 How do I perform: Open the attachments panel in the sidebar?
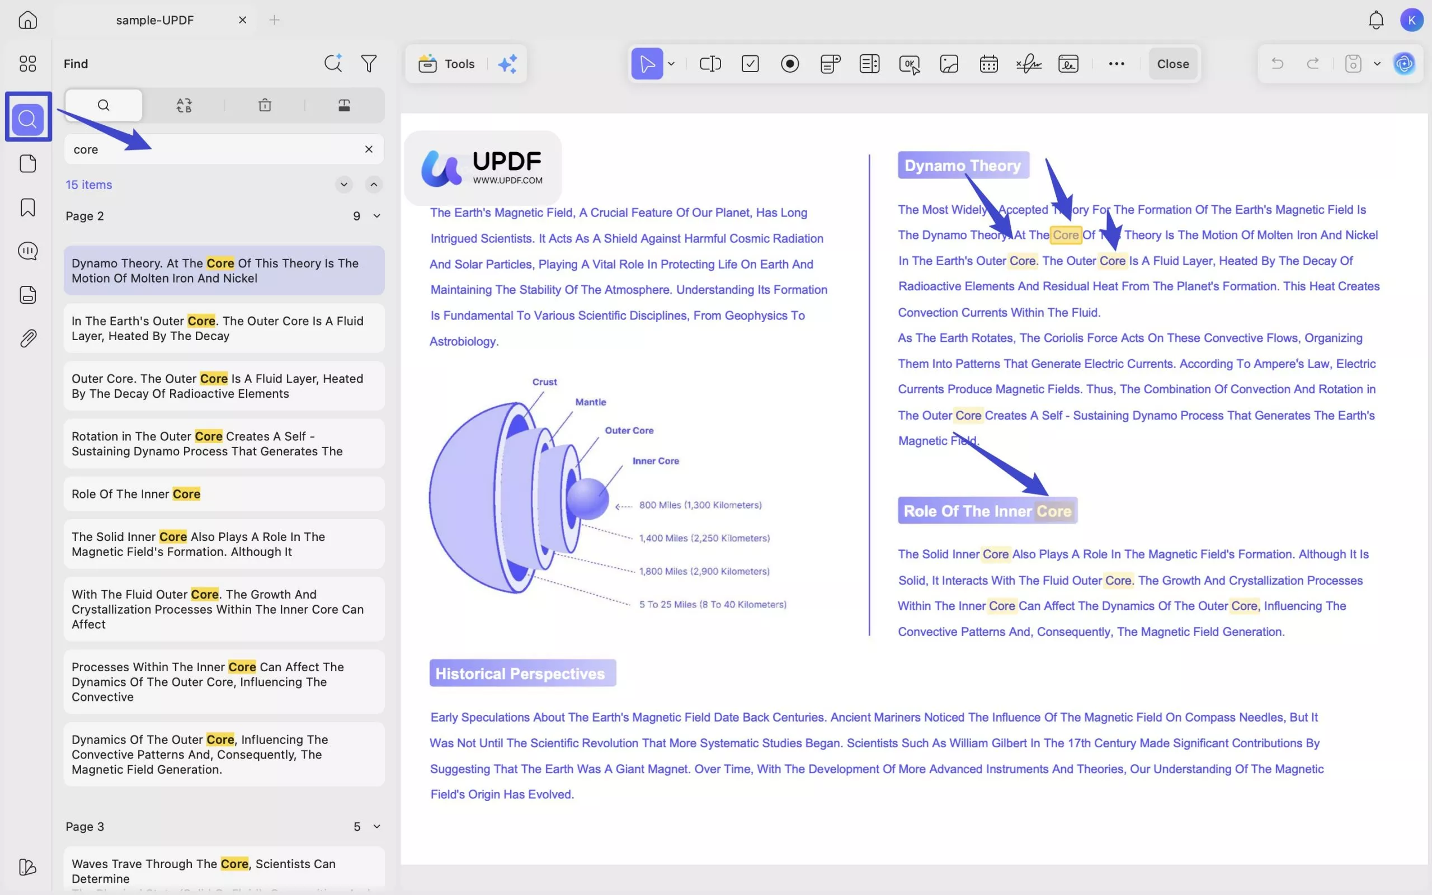pyautogui.click(x=28, y=338)
